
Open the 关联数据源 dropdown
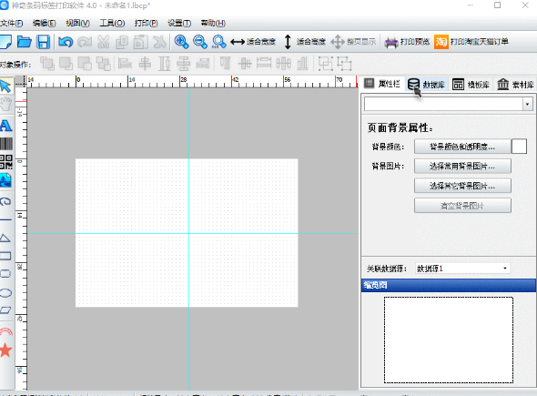point(462,269)
